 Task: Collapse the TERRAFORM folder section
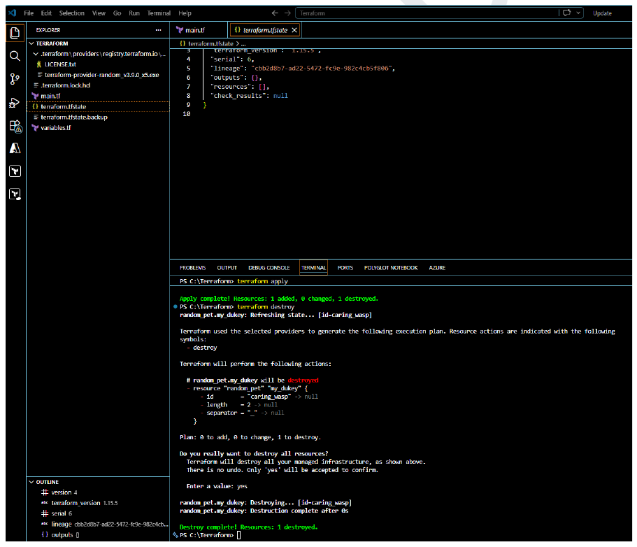97,43
